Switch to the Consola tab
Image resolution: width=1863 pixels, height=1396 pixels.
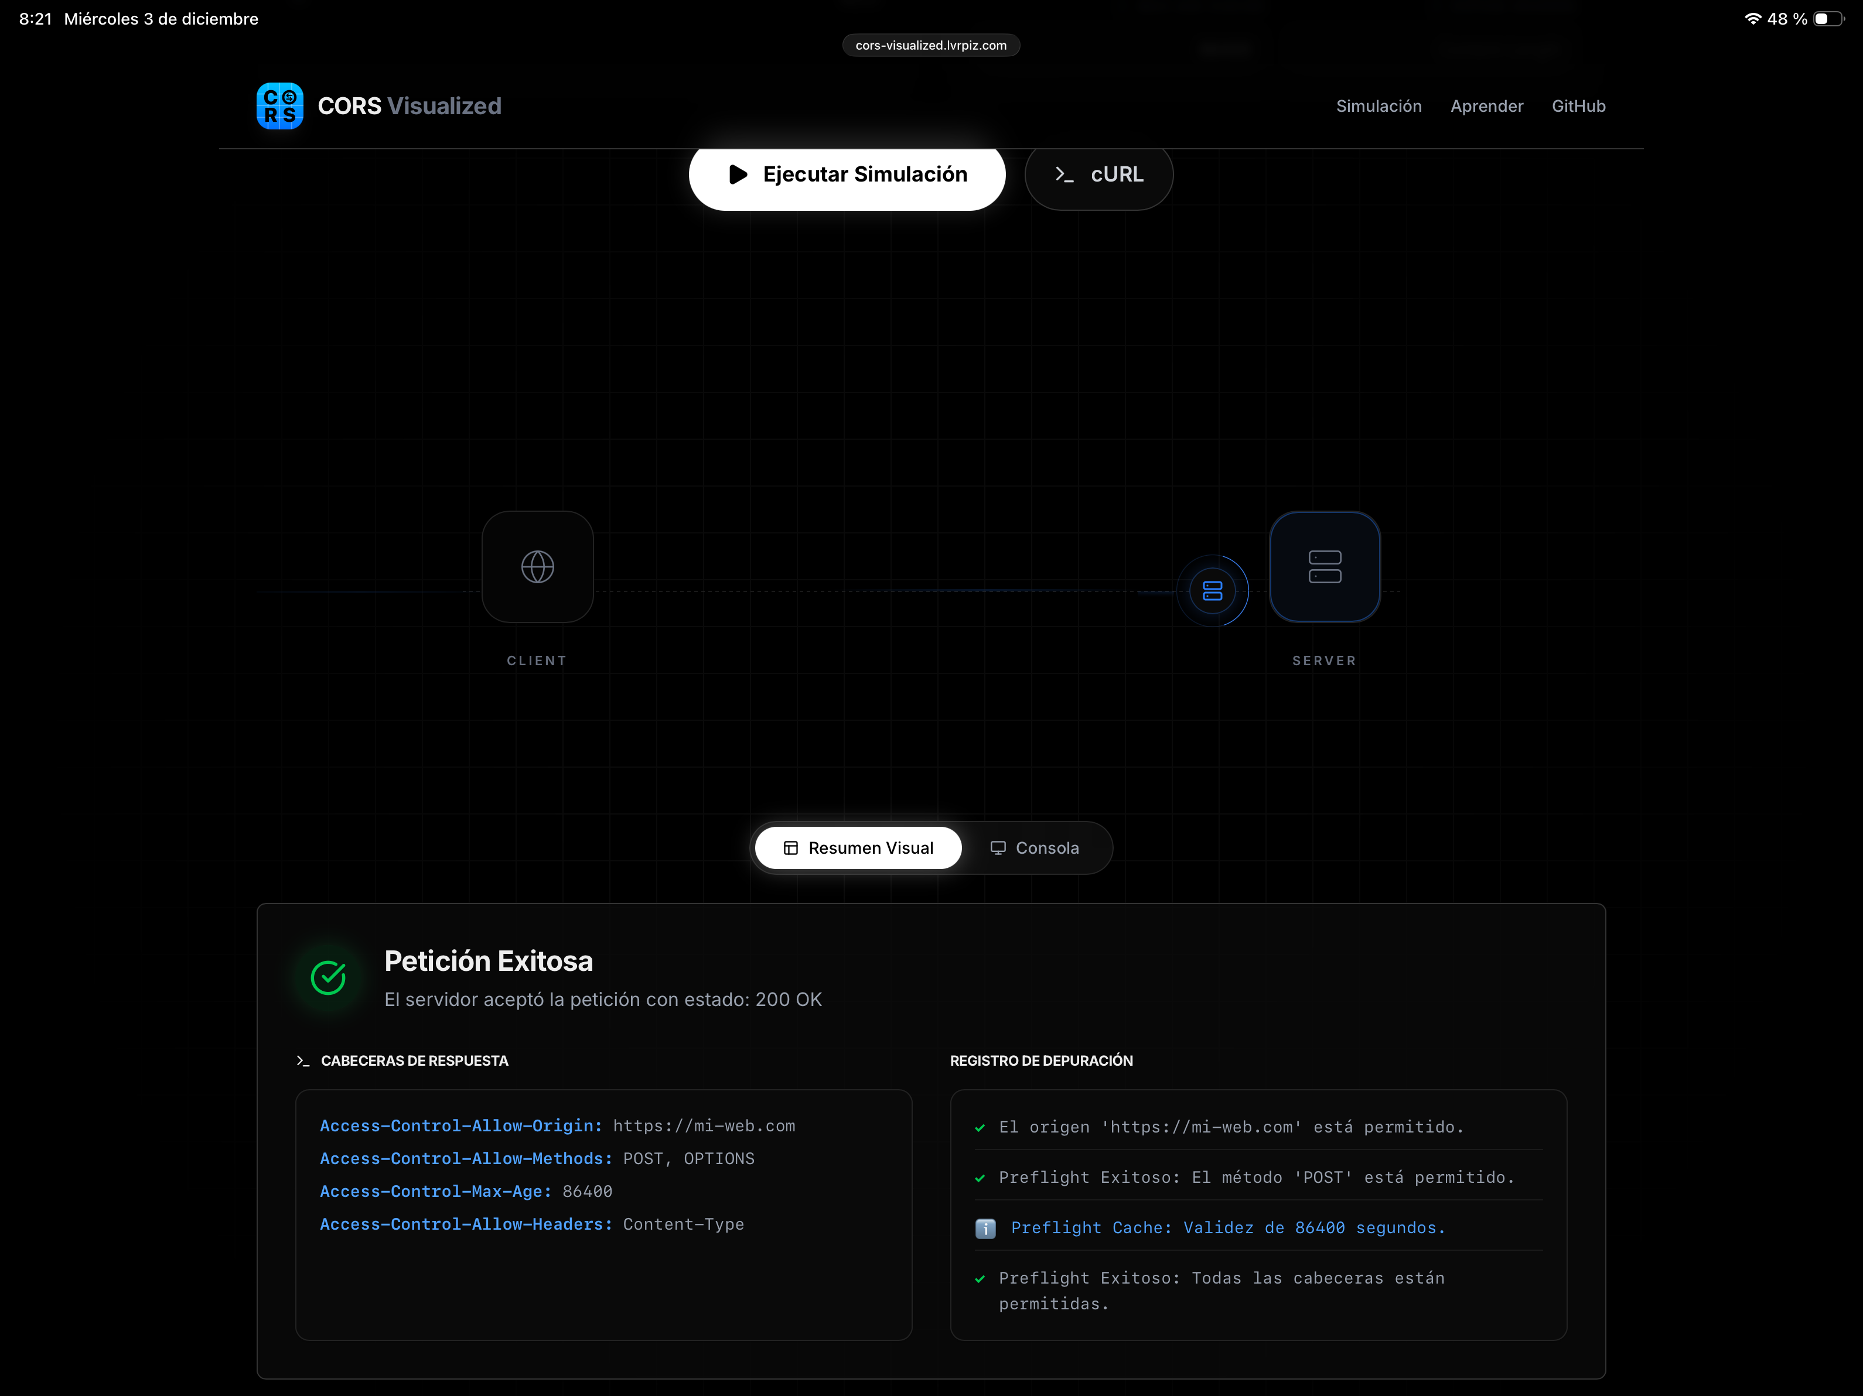[x=1034, y=848]
